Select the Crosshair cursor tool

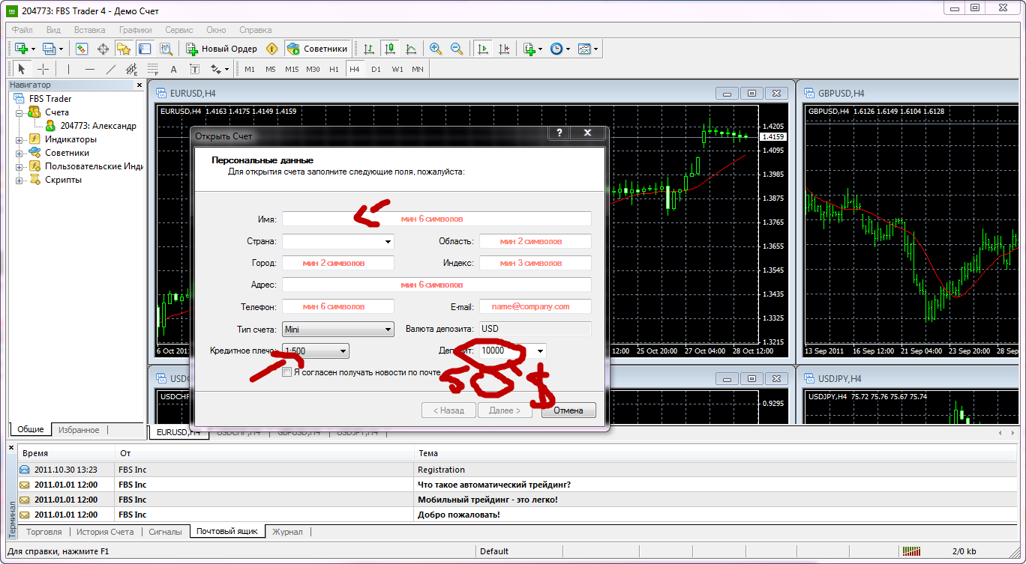click(x=43, y=69)
